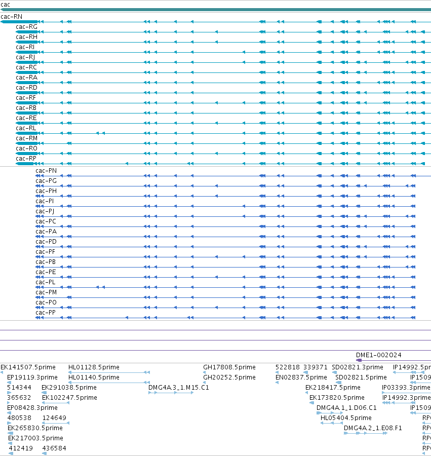431x456 pixels.
Task: Select EST SD02821.3prime label
Action: 358,367
